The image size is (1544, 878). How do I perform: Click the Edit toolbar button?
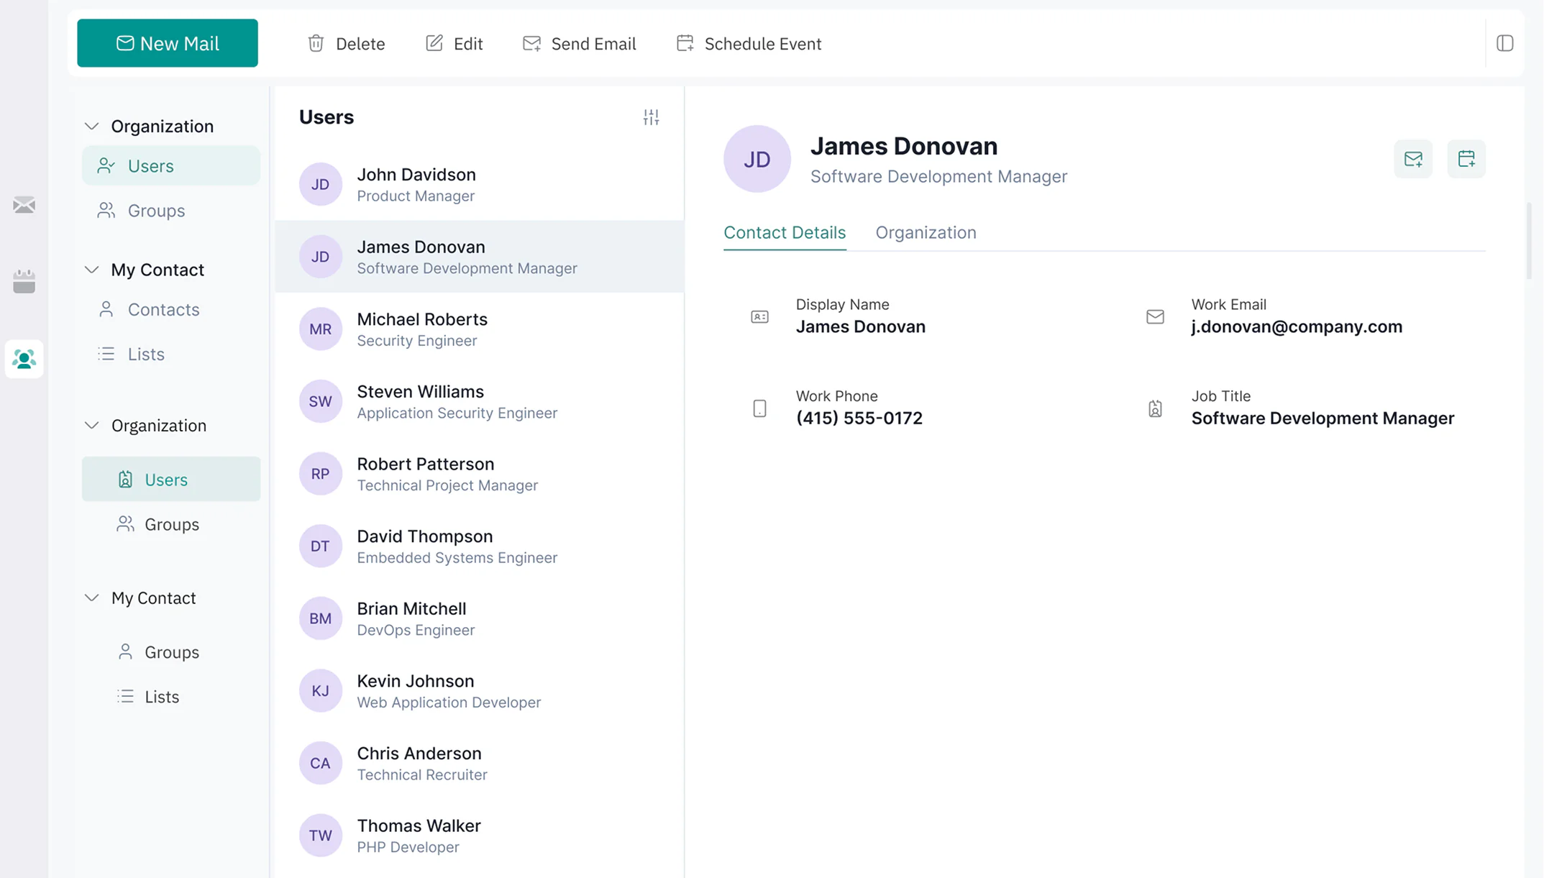[x=454, y=43]
